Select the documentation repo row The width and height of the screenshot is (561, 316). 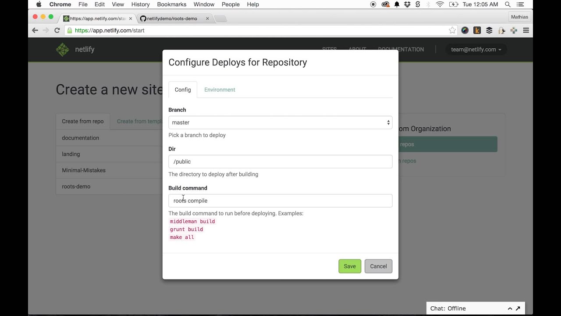[109, 138]
